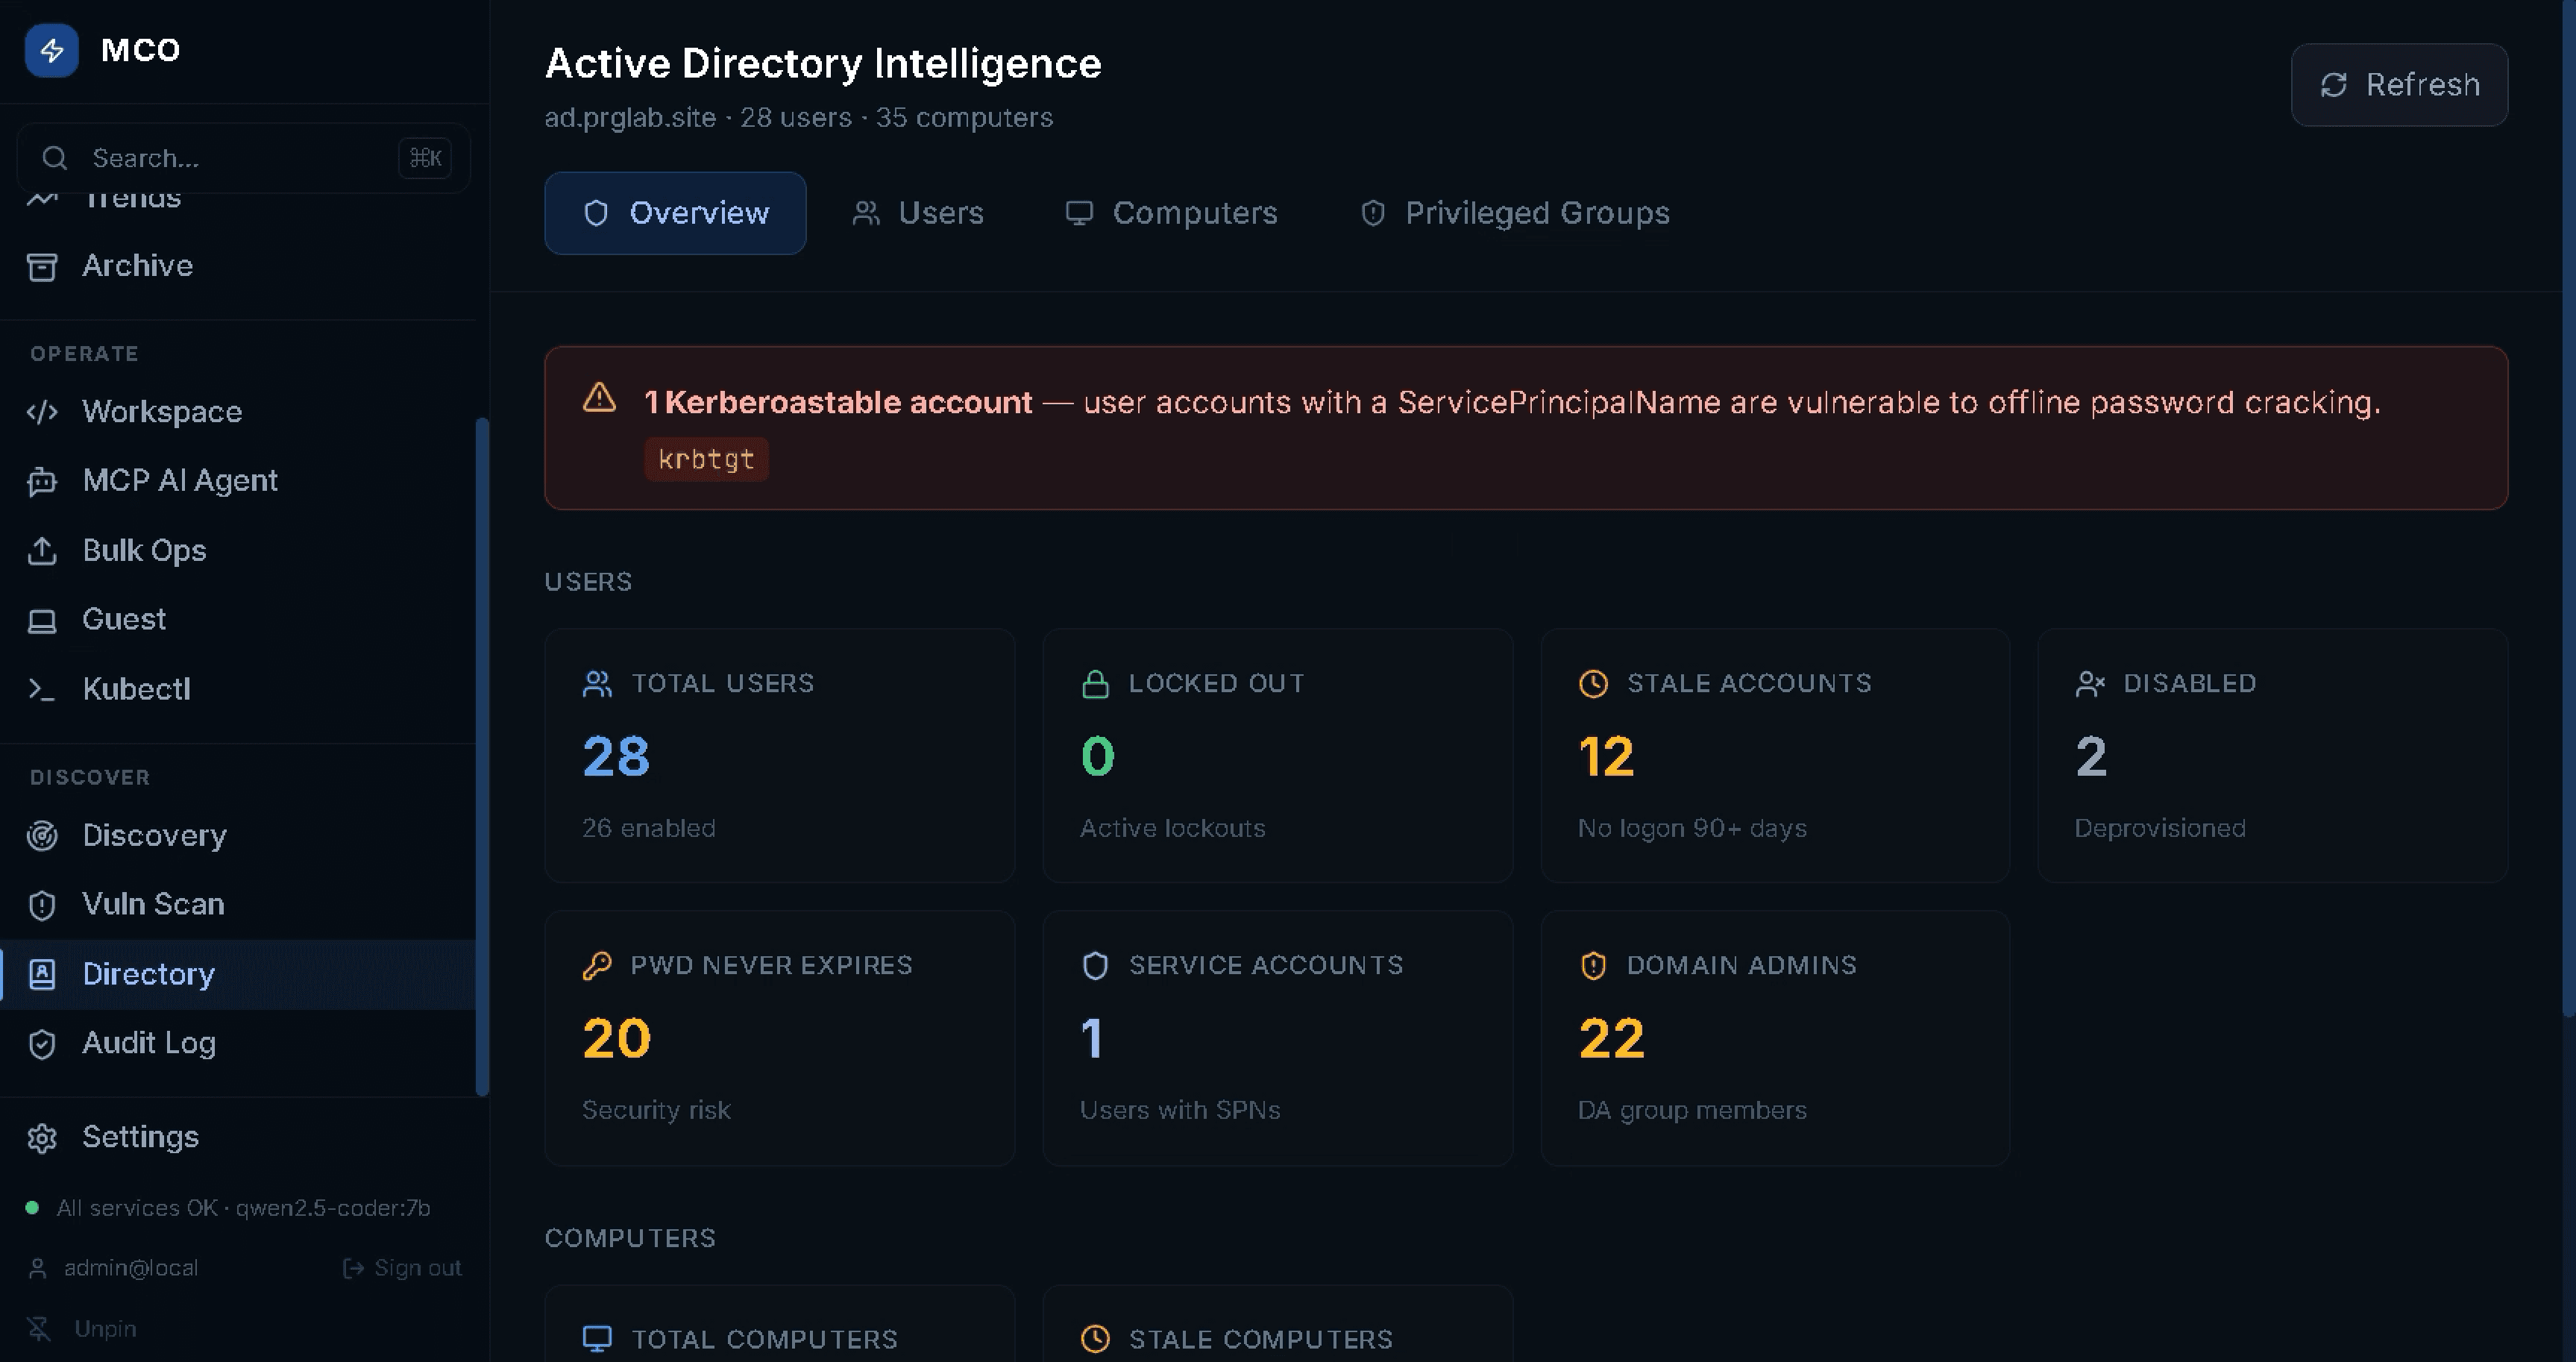Open the Privileged Groups tab

pyautogui.click(x=1515, y=213)
